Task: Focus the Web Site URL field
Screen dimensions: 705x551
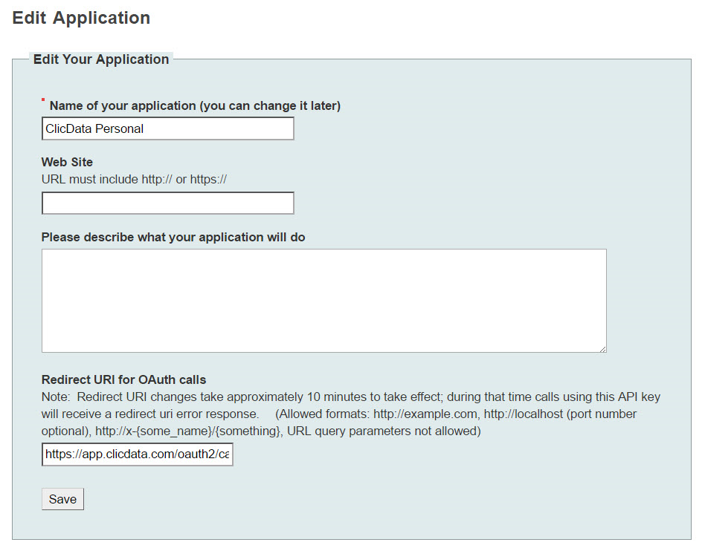Action: [168, 203]
